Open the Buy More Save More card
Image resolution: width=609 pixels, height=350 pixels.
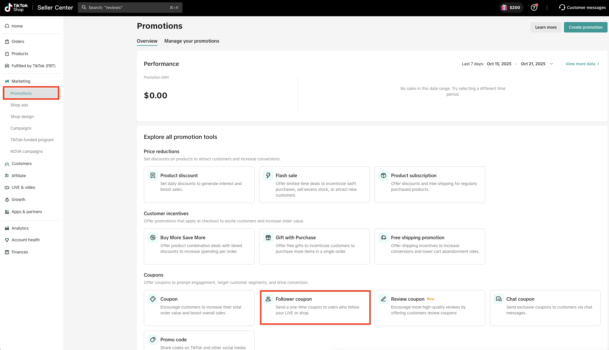[x=199, y=246]
